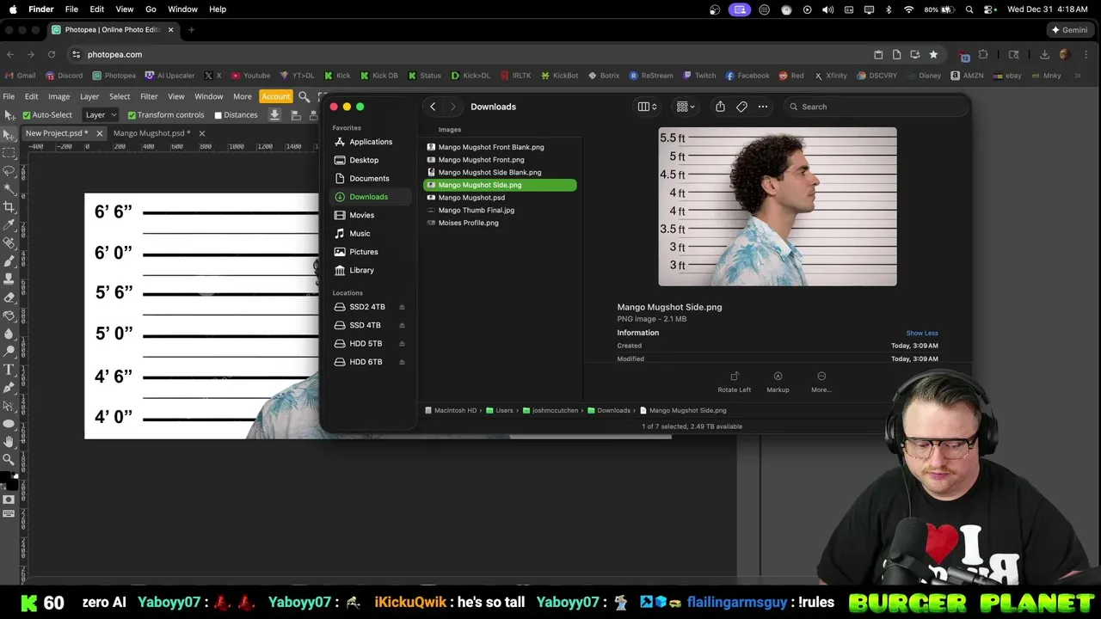The width and height of the screenshot is (1101, 619).
Task: Select Mango Thumb Final.jpg file
Action: [x=500, y=211]
